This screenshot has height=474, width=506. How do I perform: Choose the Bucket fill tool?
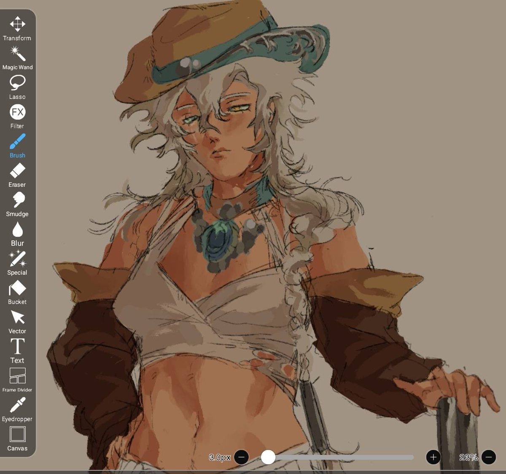click(17, 292)
